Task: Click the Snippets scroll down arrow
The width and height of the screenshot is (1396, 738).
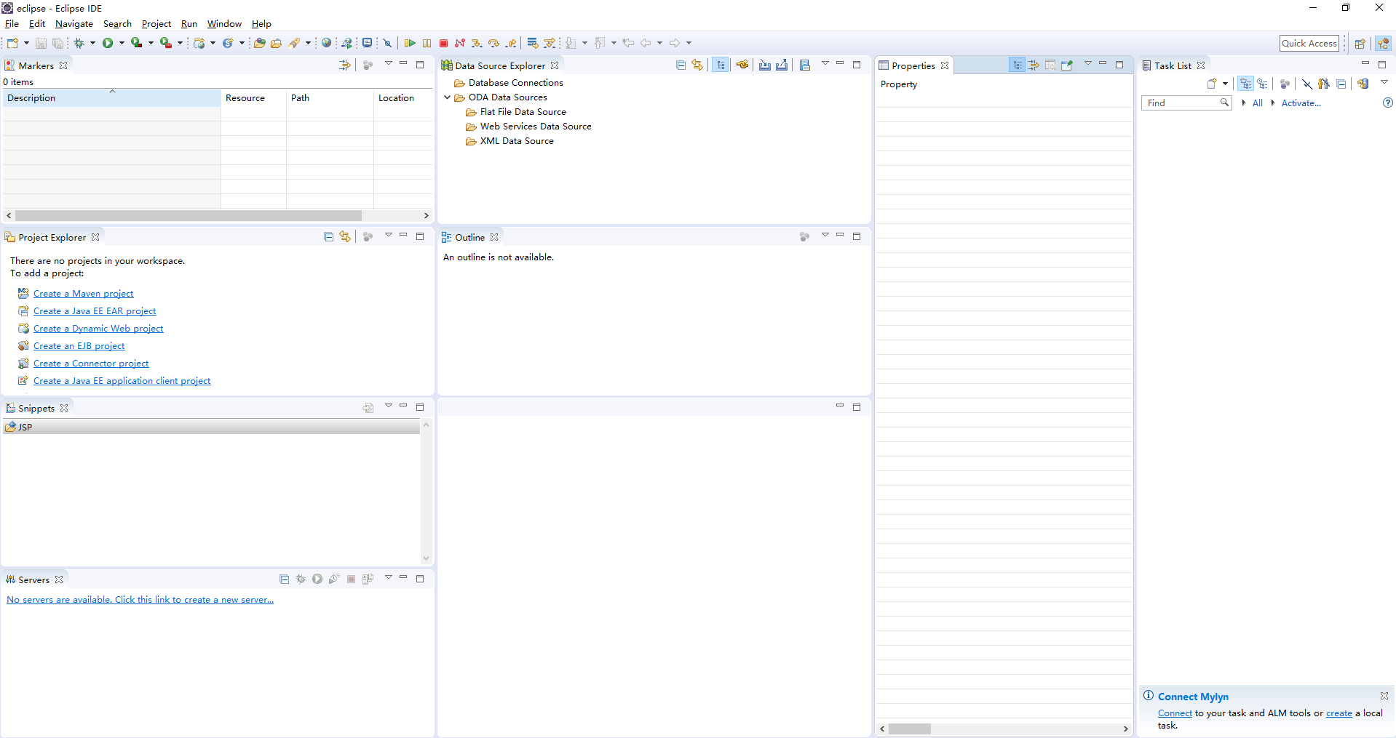Action: [x=426, y=558]
